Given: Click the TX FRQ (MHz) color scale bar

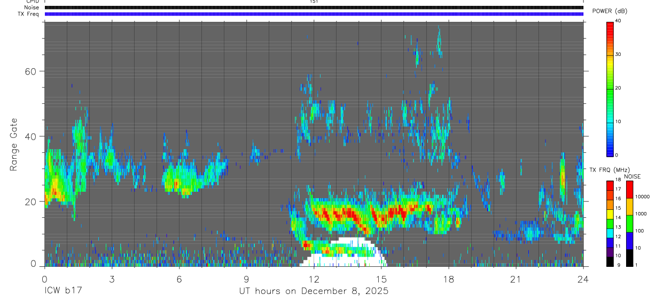Looking at the screenshot, I should click(610, 223).
